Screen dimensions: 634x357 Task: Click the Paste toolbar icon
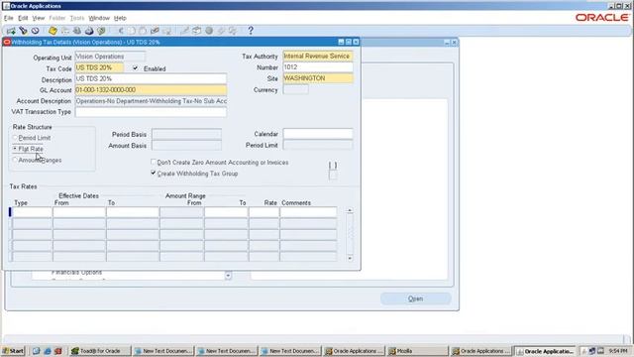[143, 31]
